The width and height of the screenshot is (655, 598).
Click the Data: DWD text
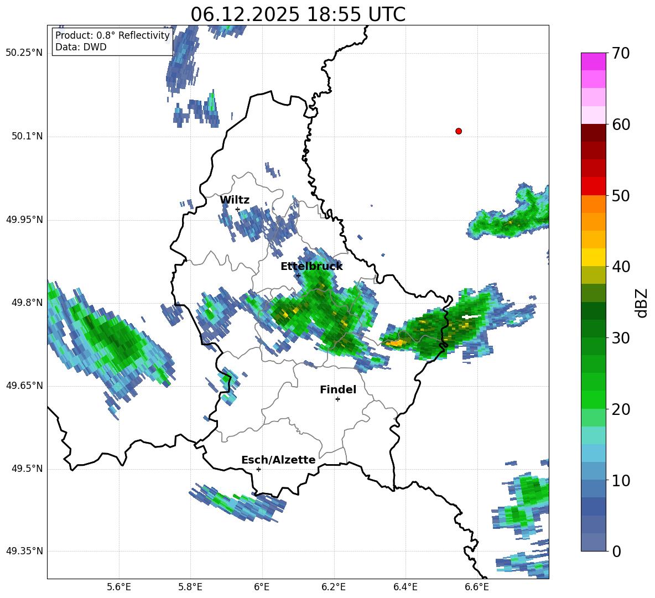pyautogui.click(x=81, y=47)
